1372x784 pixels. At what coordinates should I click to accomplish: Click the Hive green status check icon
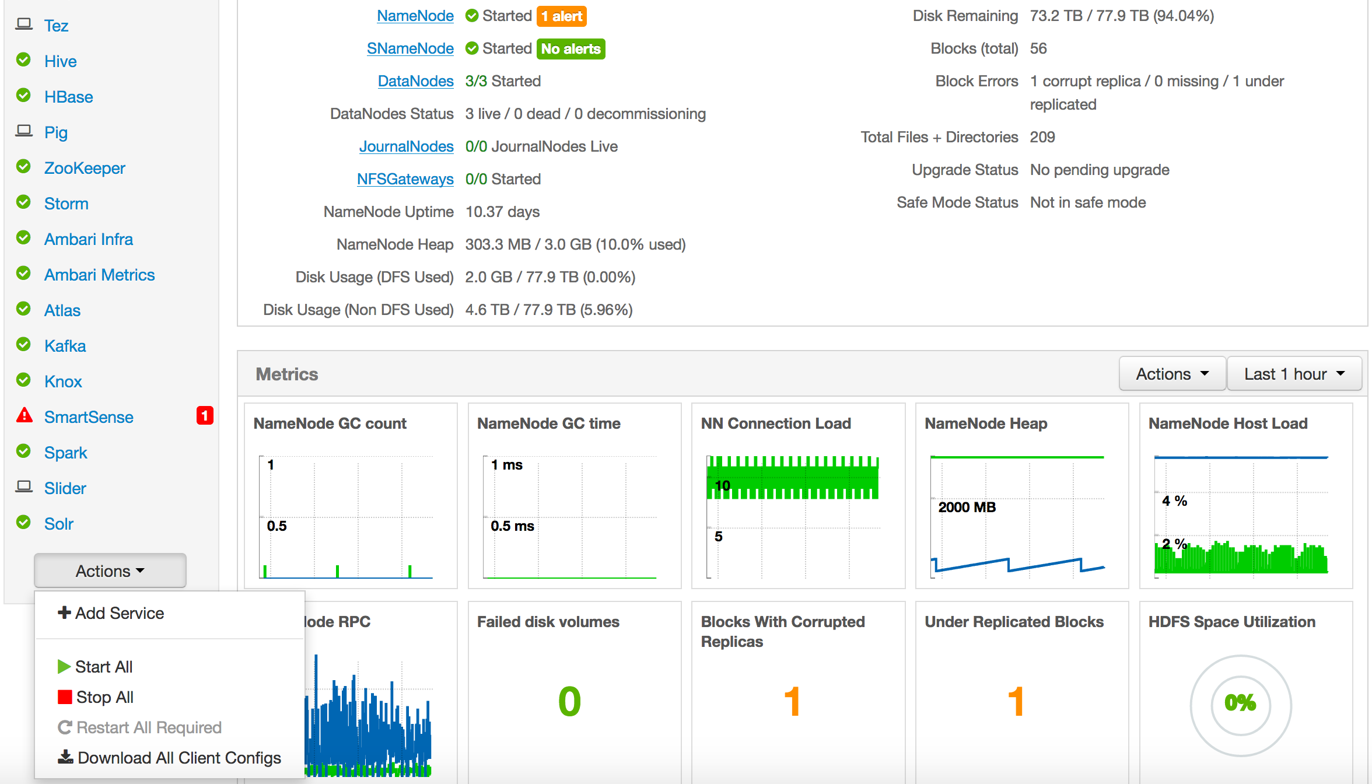tap(23, 60)
